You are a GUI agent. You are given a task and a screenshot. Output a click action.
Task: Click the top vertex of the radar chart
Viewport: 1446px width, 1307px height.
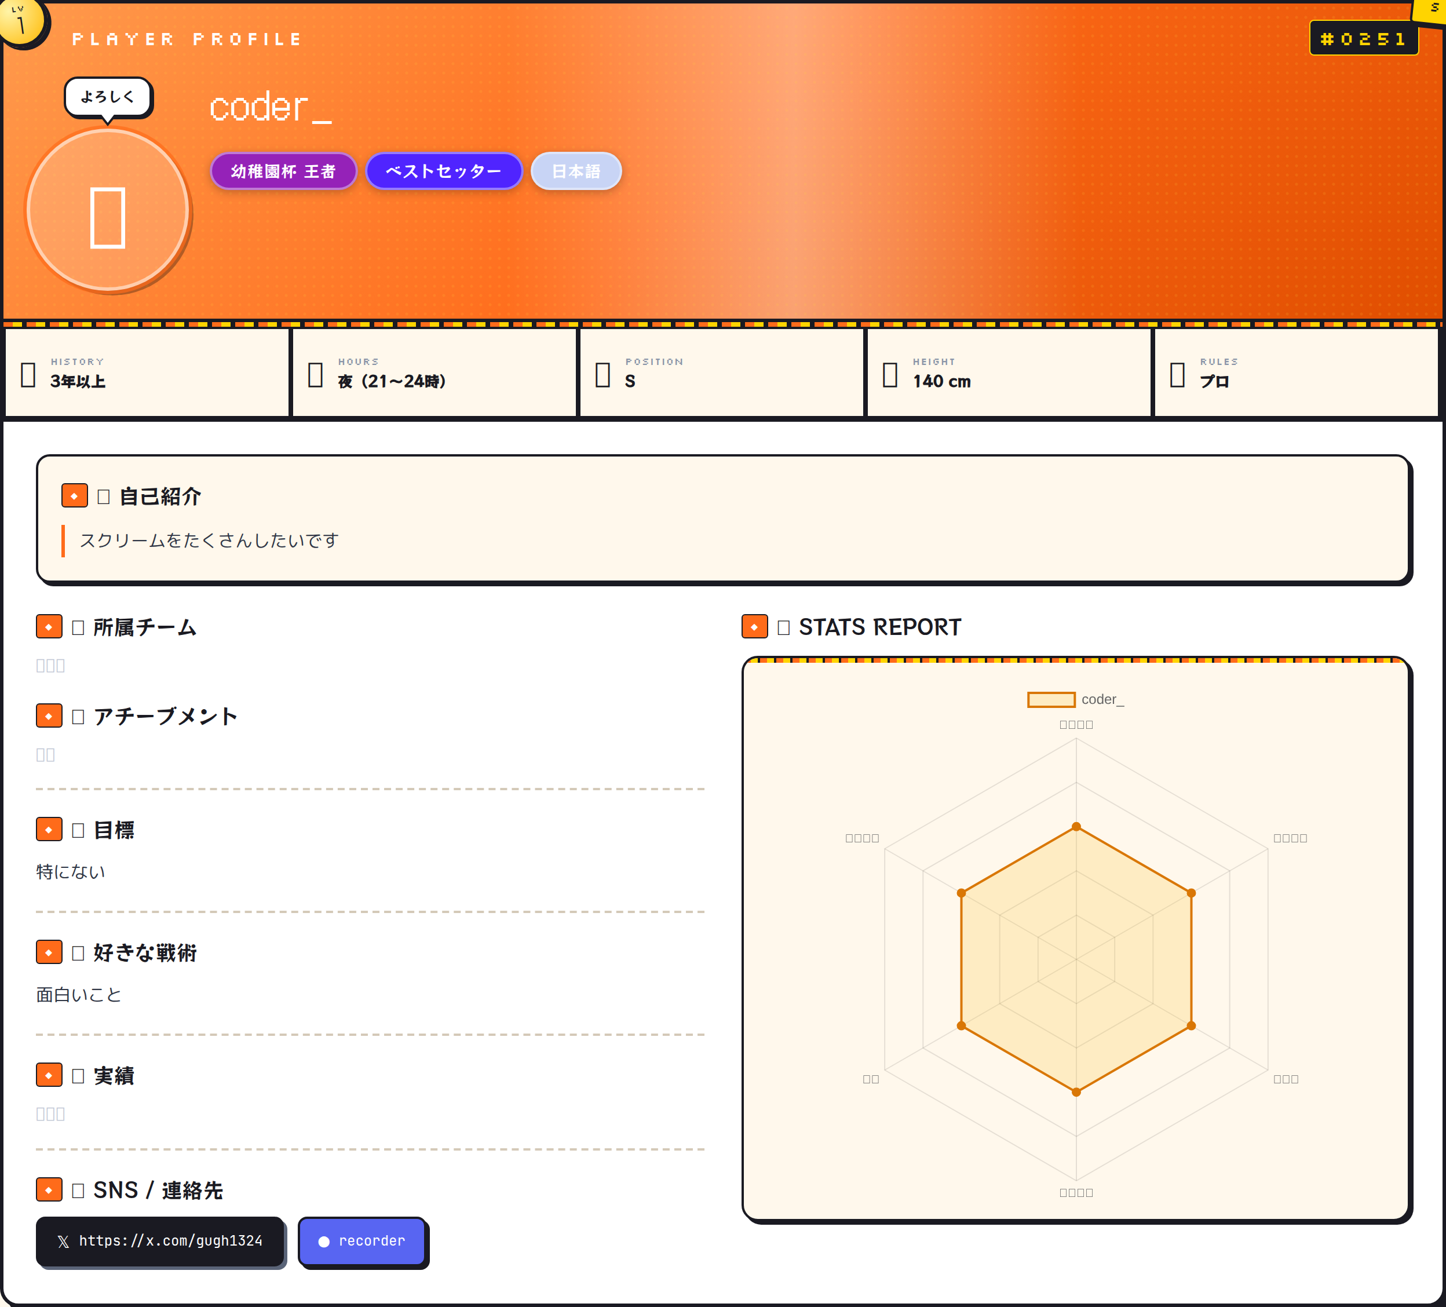[1076, 826]
